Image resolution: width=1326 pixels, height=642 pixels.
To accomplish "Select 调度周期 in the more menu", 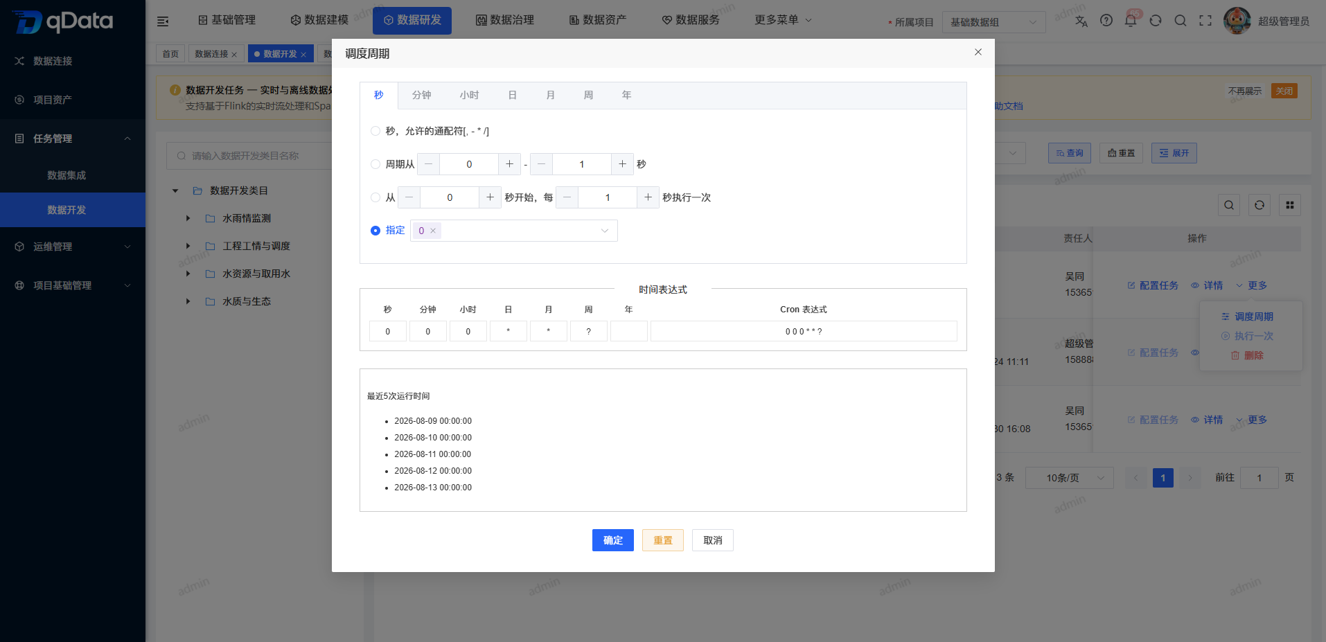I will [1247, 316].
